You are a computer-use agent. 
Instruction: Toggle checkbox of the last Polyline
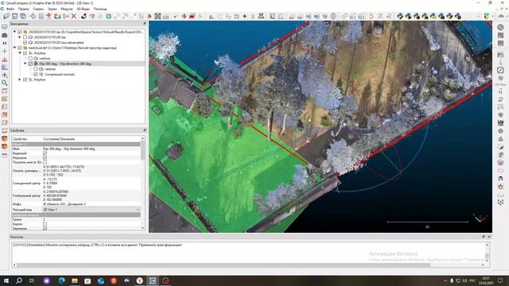point(25,79)
